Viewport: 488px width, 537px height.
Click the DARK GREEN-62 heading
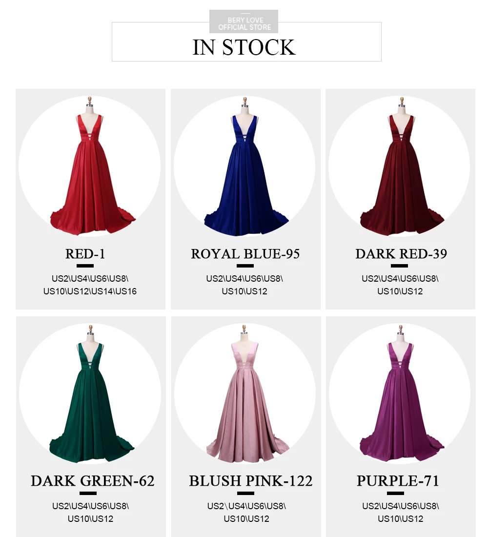click(92, 481)
